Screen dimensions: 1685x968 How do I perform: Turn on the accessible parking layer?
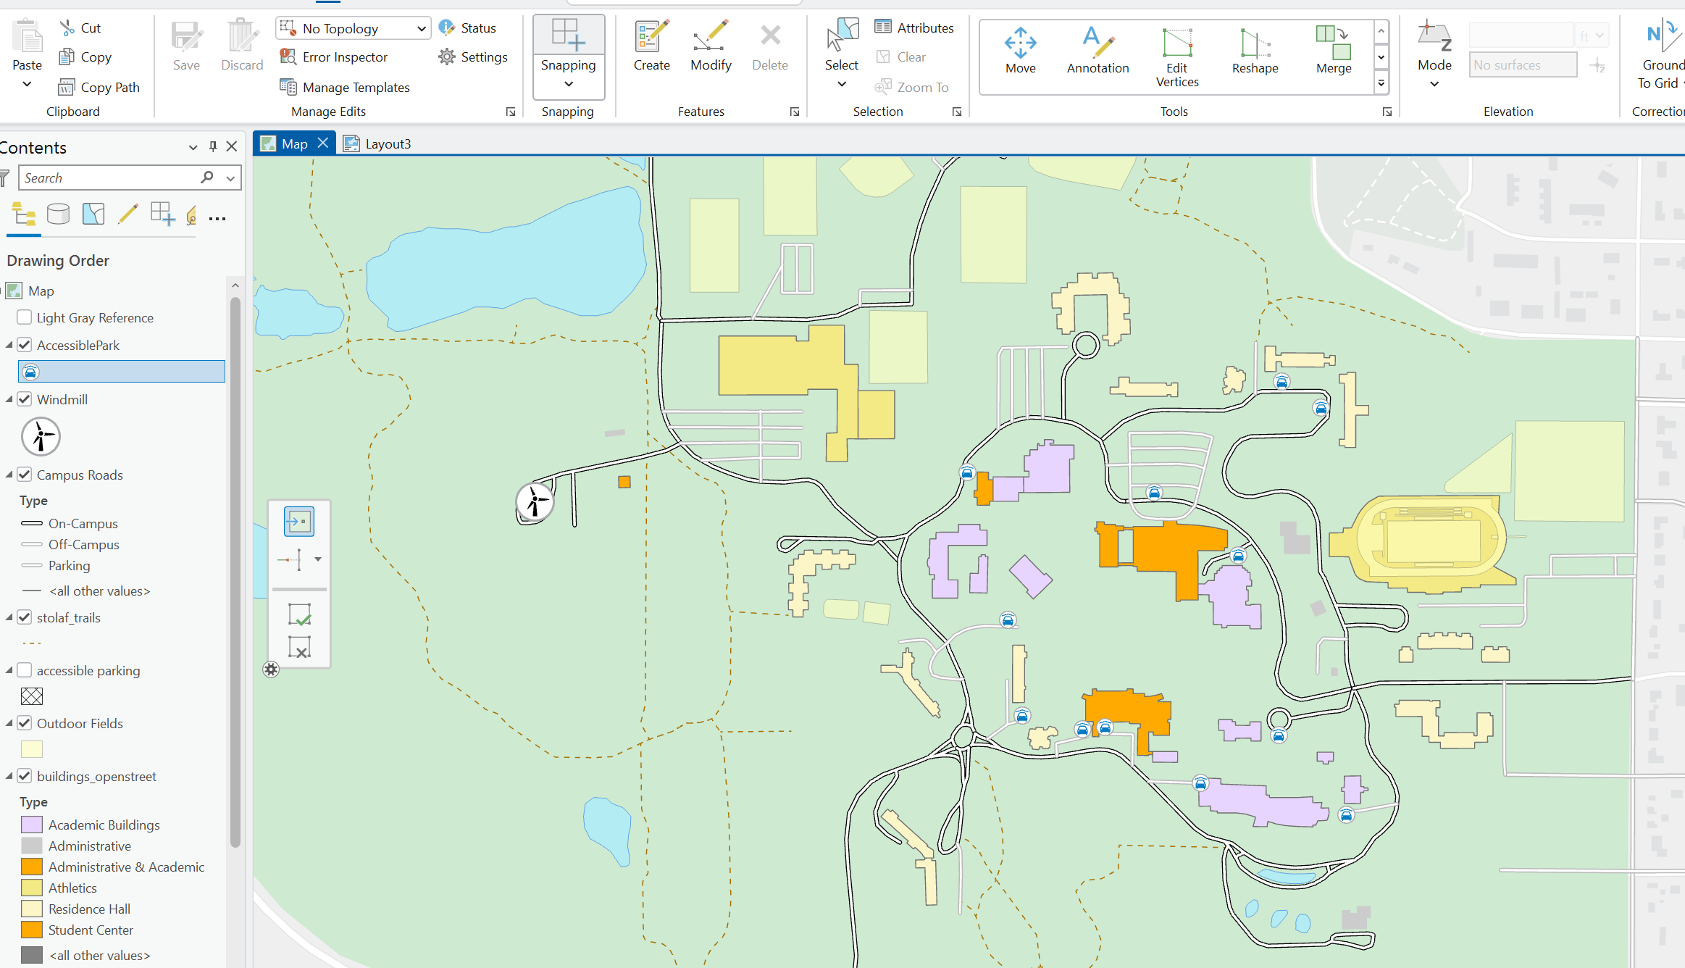(x=25, y=670)
